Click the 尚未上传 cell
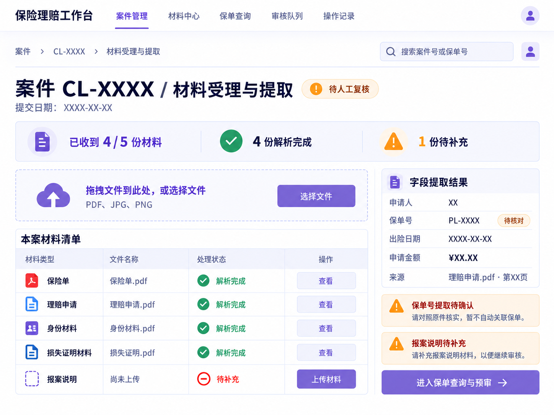Viewport: 554px width, 415px height. [x=125, y=379]
